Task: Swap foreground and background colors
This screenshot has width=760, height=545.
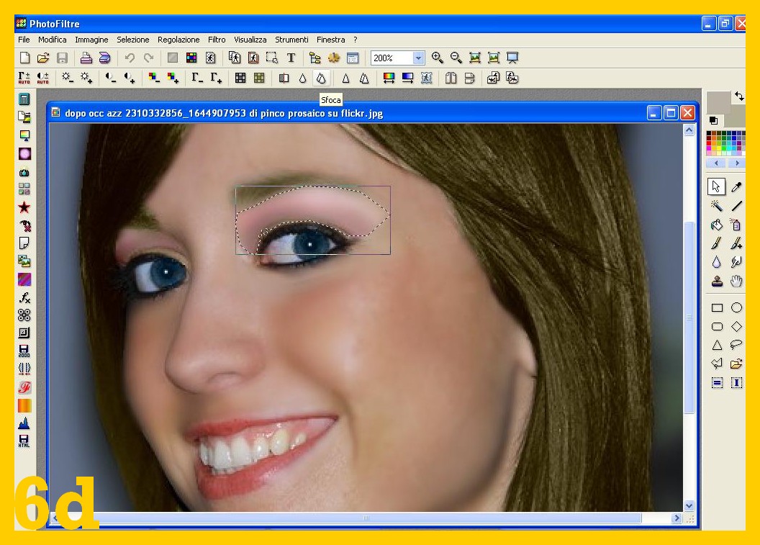Action: click(739, 96)
